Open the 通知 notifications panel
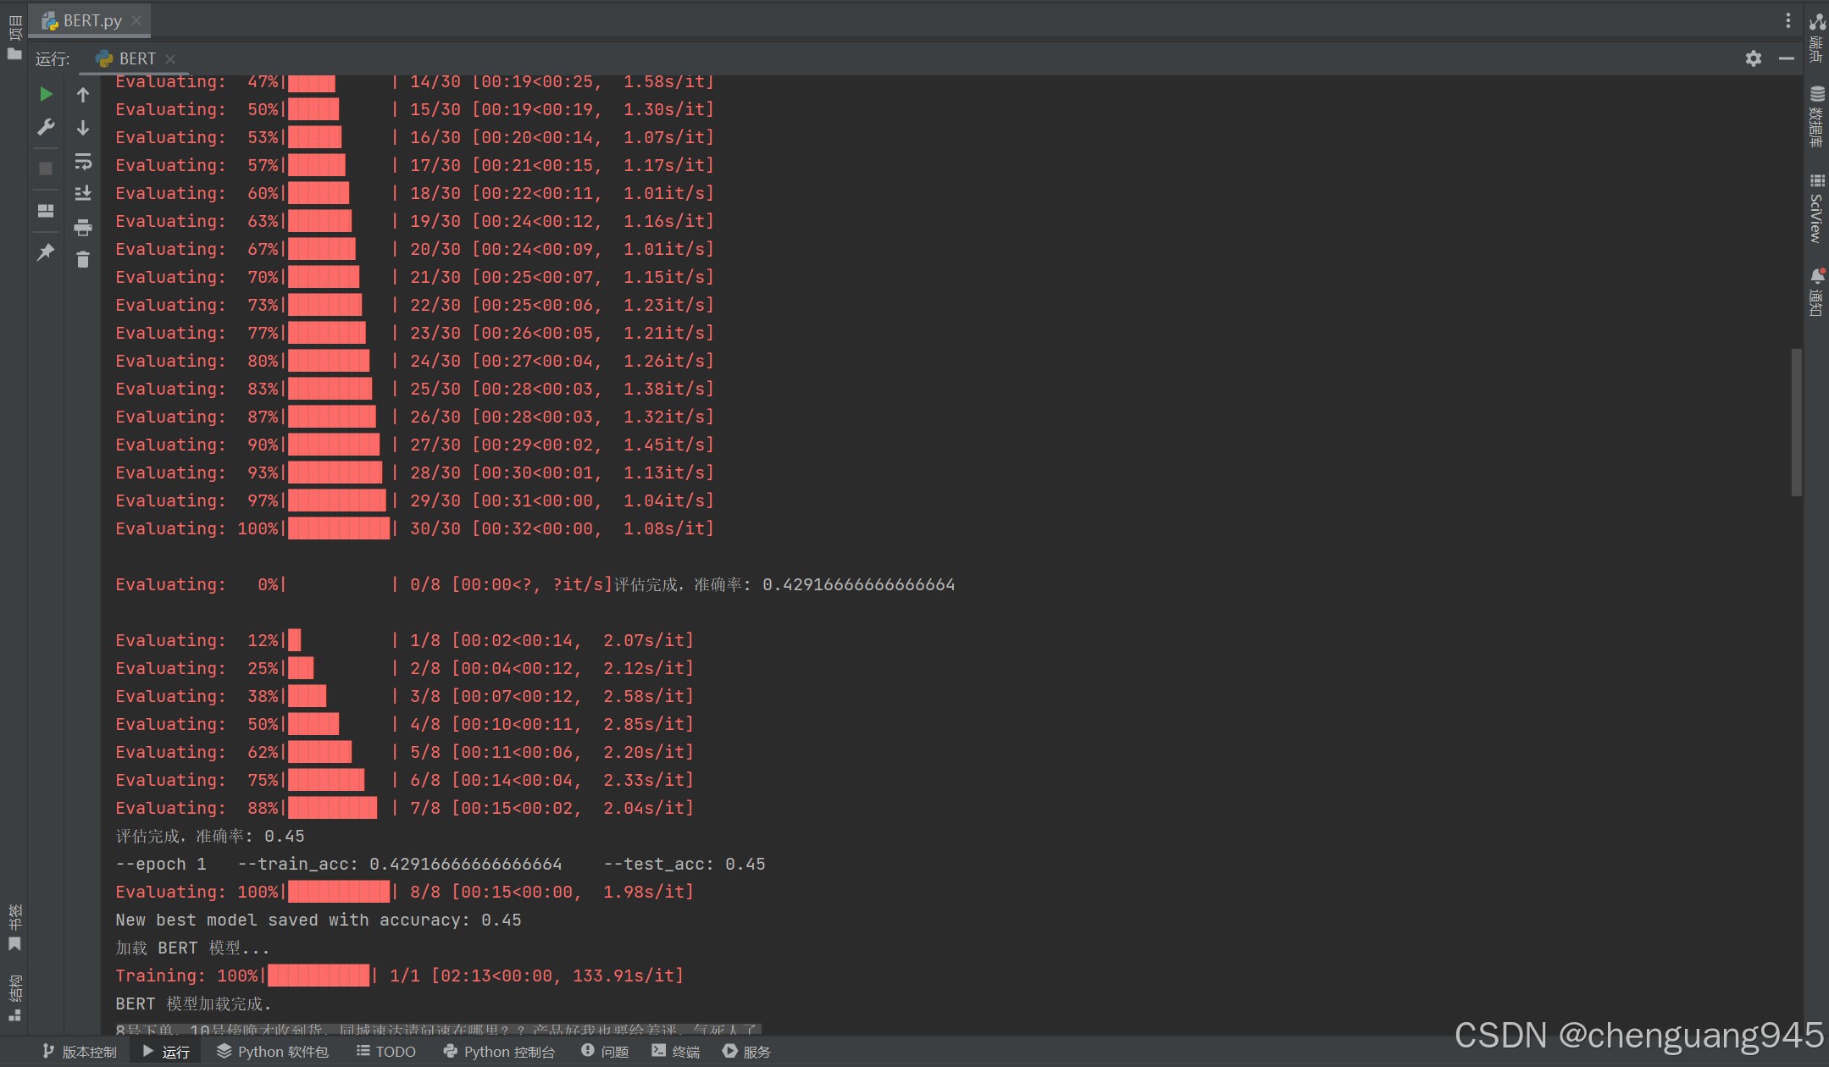 [x=1817, y=292]
